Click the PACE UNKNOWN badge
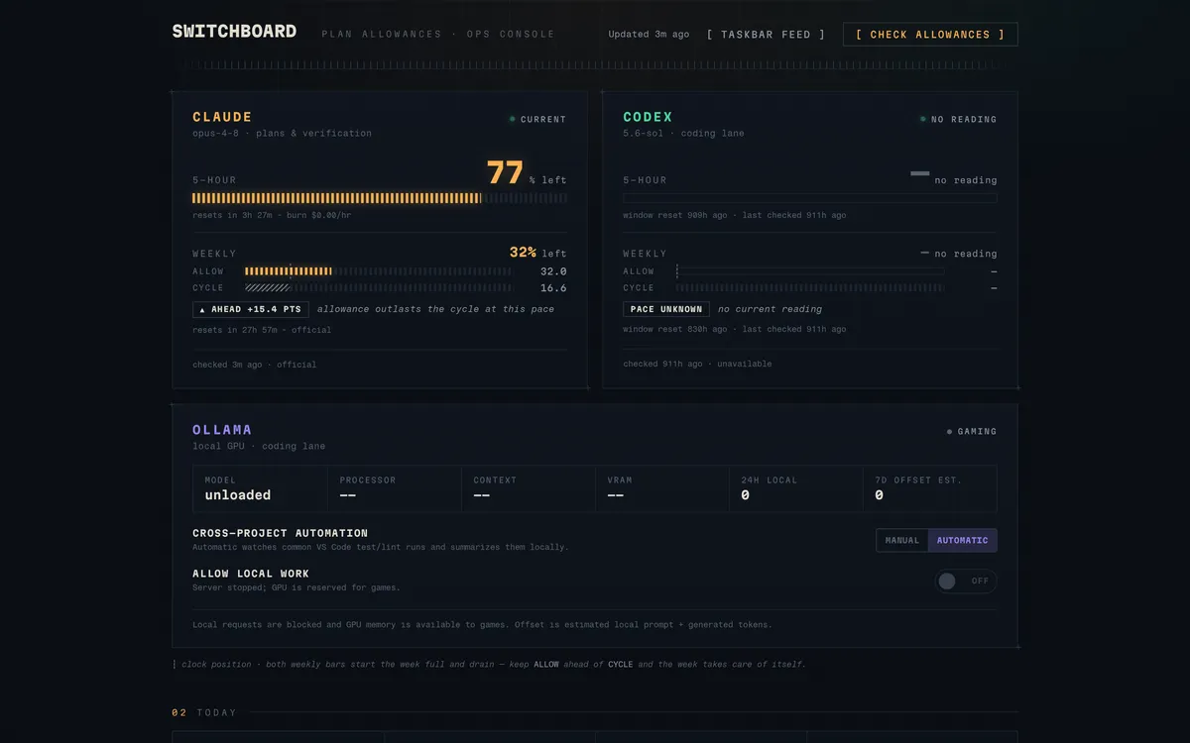Image resolution: width=1190 pixels, height=743 pixels. tap(666, 309)
